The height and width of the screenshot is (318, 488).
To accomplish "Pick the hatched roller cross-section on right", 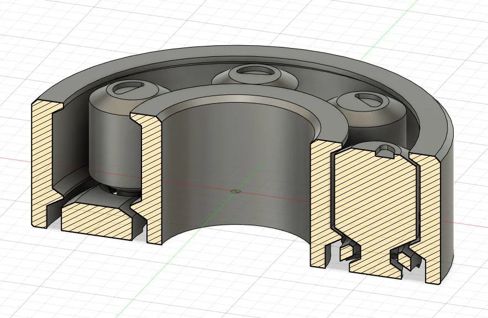I will [x=375, y=211].
